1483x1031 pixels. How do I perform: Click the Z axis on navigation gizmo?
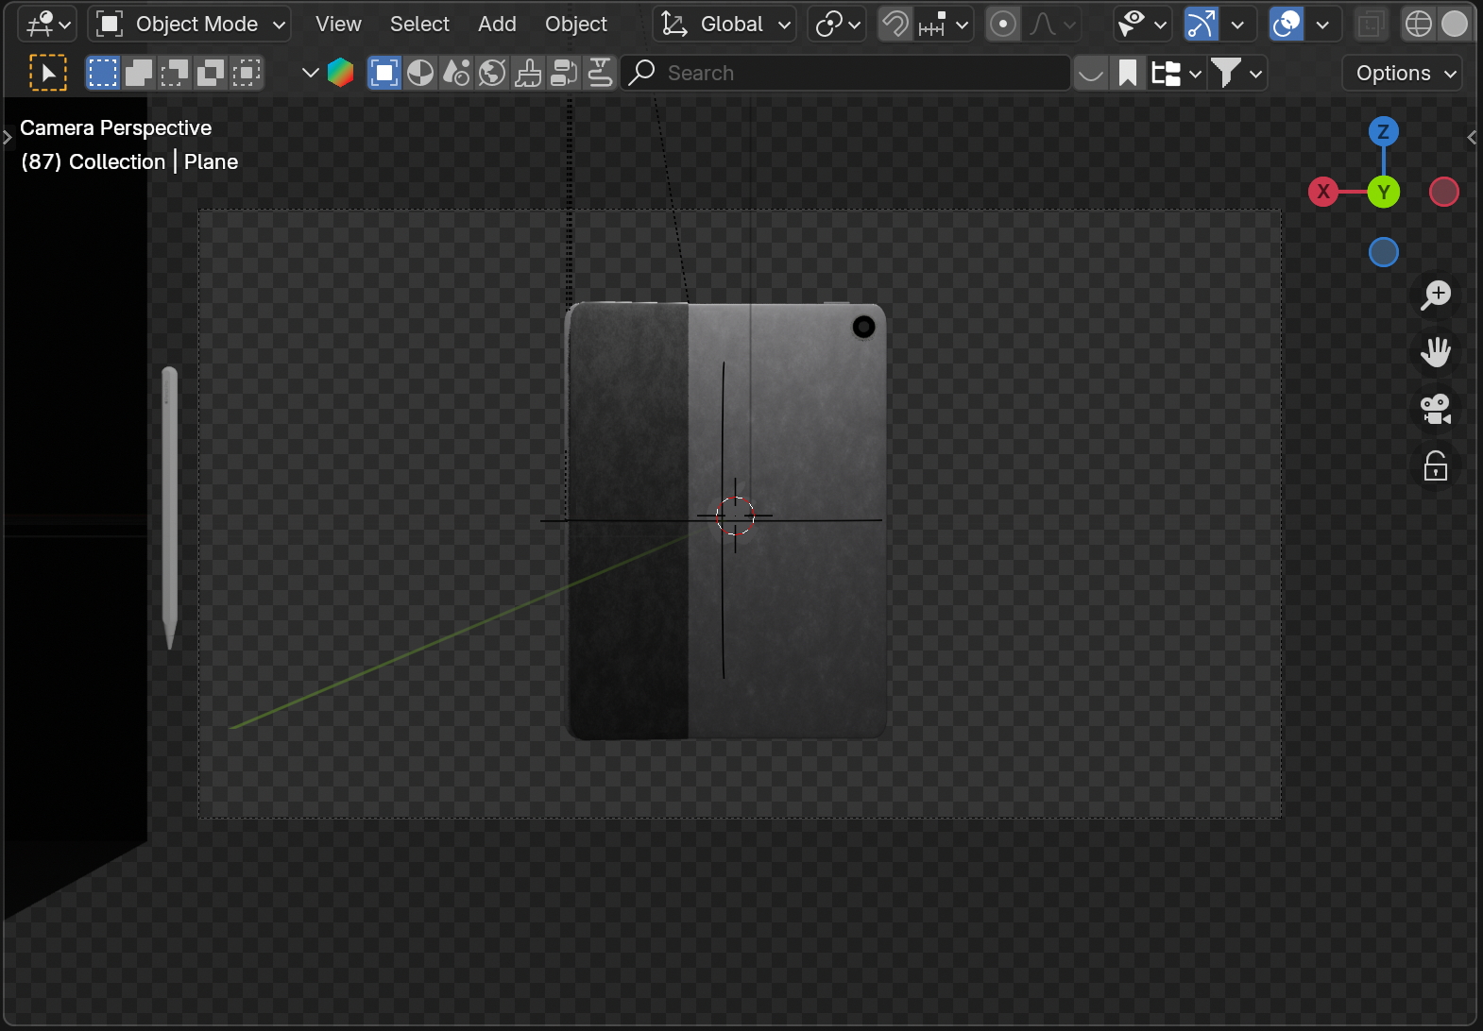coord(1383,132)
